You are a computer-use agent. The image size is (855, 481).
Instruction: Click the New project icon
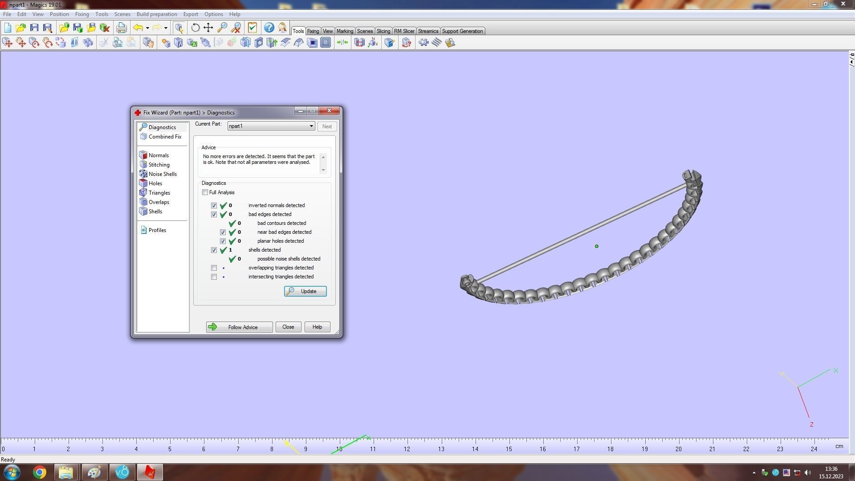[x=8, y=28]
